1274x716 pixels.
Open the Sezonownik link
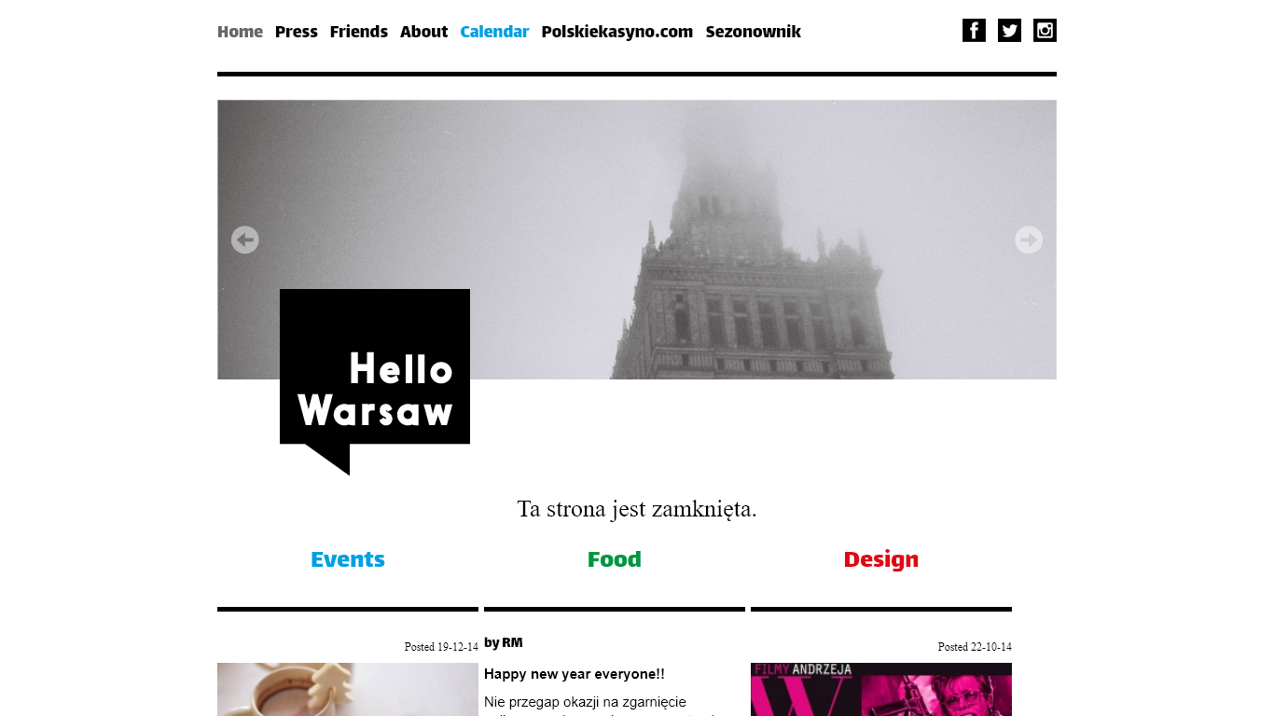[754, 32]
